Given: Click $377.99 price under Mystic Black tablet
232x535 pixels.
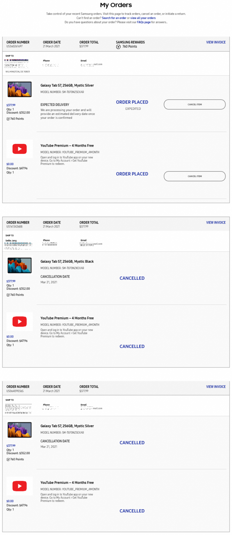Looking at the screenshot, I should (11, 281).
